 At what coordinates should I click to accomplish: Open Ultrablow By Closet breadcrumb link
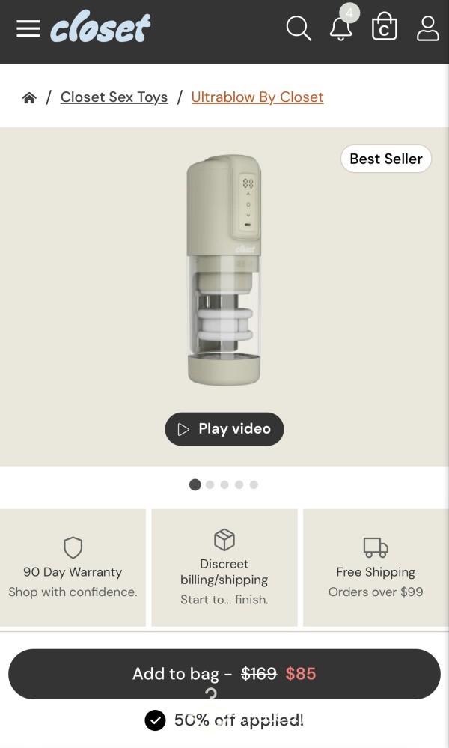click(257, 97)
